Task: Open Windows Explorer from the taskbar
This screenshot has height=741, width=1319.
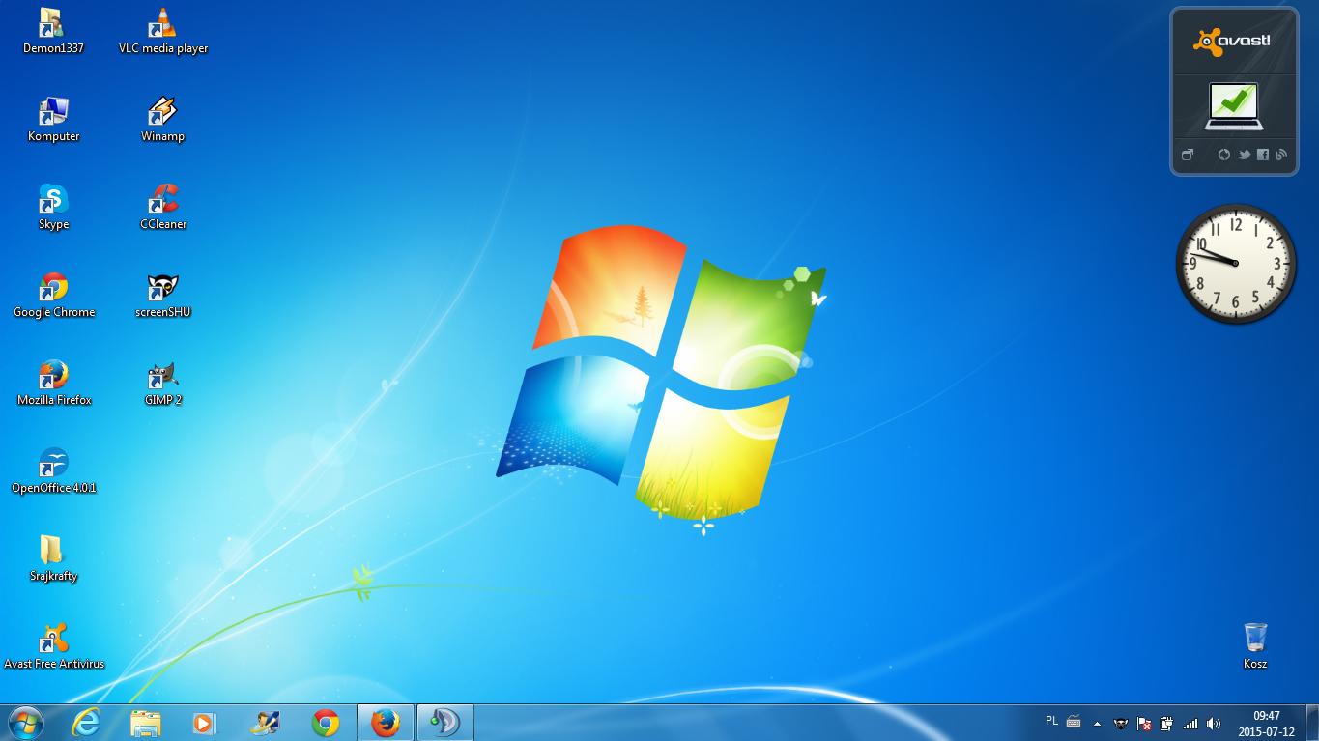Action: (x=146, y=723)
